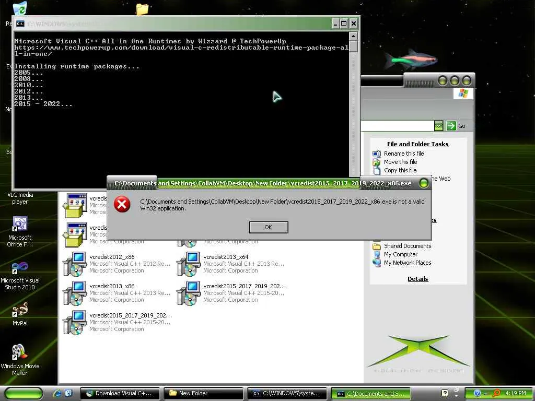This screenshot has height=401, width=535.
Task: Click the Move this file folder icon
Action: tap(376, 162)
